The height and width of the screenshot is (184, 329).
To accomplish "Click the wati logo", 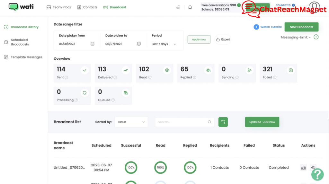I will [x=21, y=7].
